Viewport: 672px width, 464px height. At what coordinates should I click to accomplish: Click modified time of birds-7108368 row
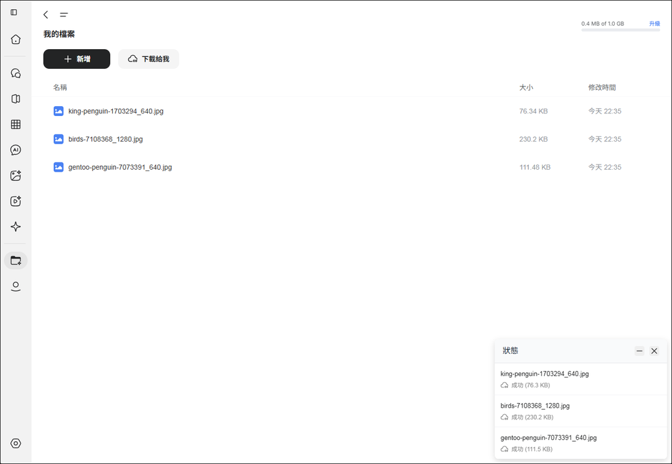point(604,139)
